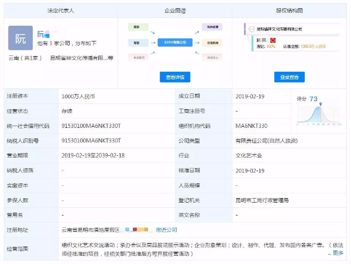The height and width of the screenshot is (264, 351).
Task: Click the 附近公司 link
Action: click(167, 230)
